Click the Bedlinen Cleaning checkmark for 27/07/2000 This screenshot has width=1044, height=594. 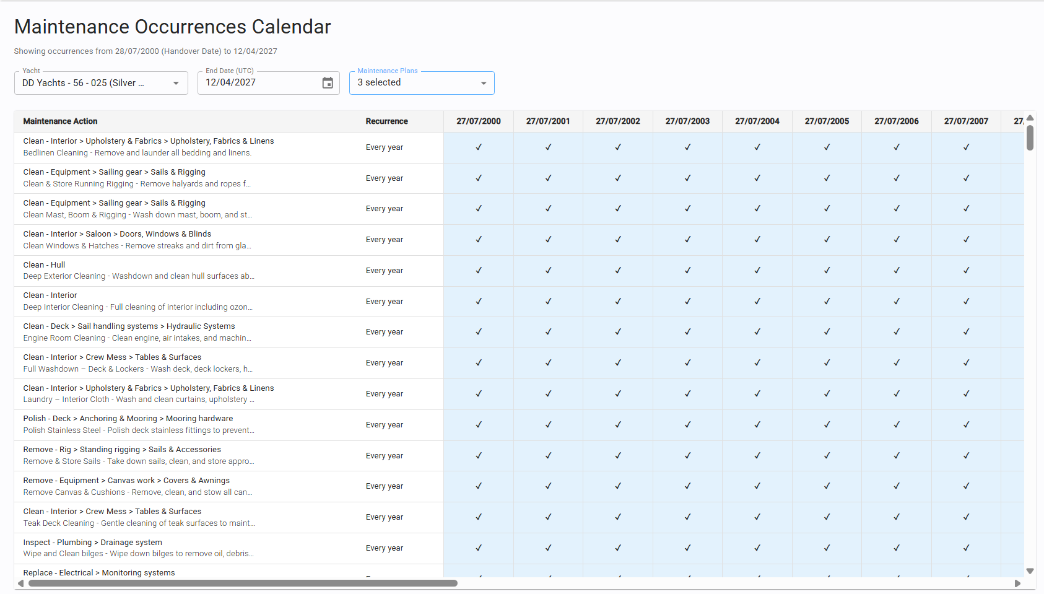(x=479, y=147)
